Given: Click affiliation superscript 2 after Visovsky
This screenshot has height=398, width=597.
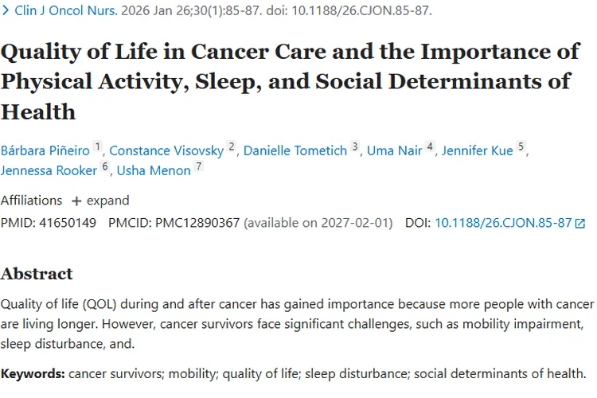Looking at the screenshot, I should [x=232, y=146].
